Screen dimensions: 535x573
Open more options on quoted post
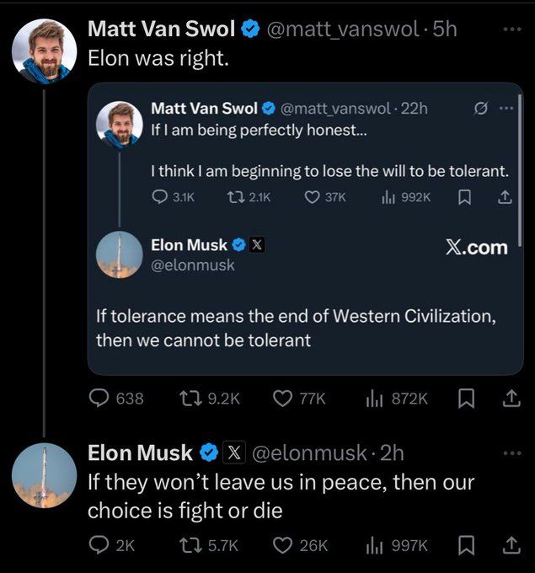point(506,109)
